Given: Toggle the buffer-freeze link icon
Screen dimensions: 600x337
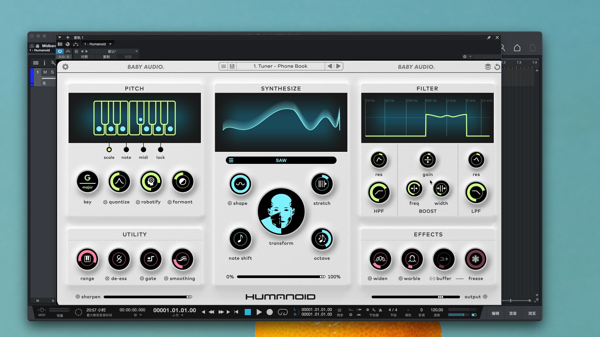Looking at the screenshot, I should pyautogui.click(x=432, y=279).
